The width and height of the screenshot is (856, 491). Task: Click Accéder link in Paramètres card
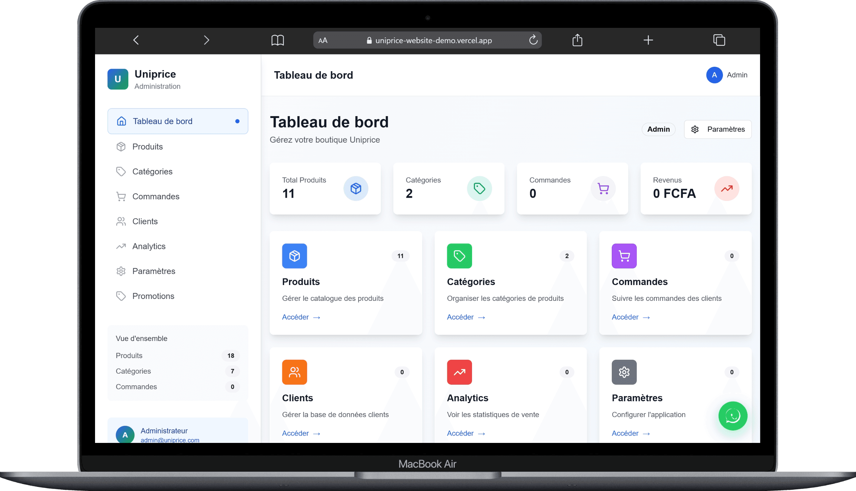coord(630,433)
